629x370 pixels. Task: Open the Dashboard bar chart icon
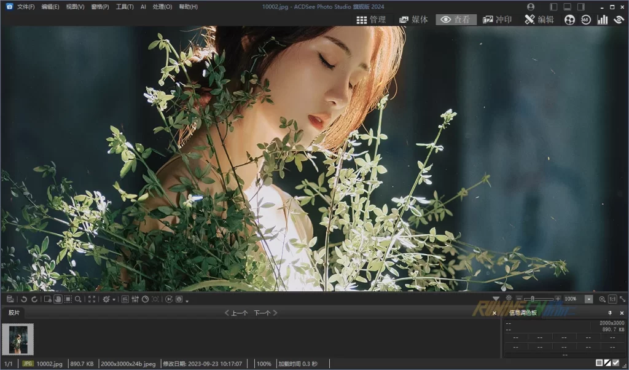click(602, 20)
